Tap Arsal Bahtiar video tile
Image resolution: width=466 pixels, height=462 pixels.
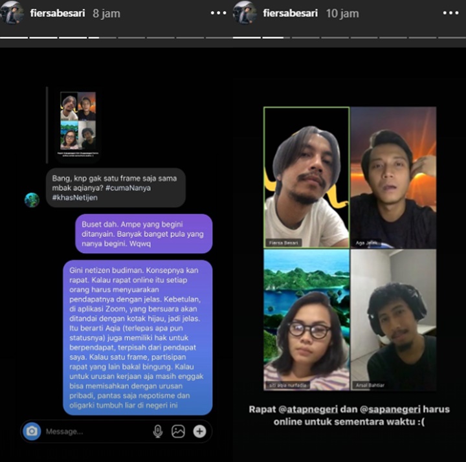[x=394, y=320]
